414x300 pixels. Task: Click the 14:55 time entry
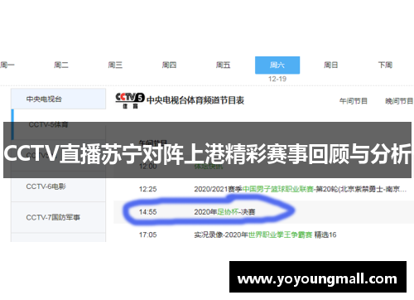pyautogui.click(x=148, y=212)
